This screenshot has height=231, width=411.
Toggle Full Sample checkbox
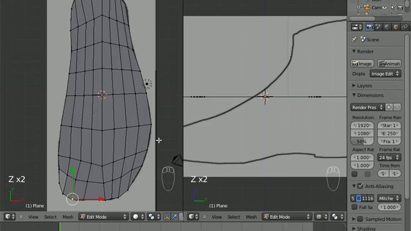tap(354, 207)
